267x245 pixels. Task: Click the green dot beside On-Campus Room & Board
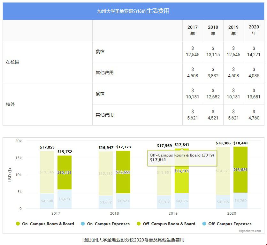[x=18, y=224]
